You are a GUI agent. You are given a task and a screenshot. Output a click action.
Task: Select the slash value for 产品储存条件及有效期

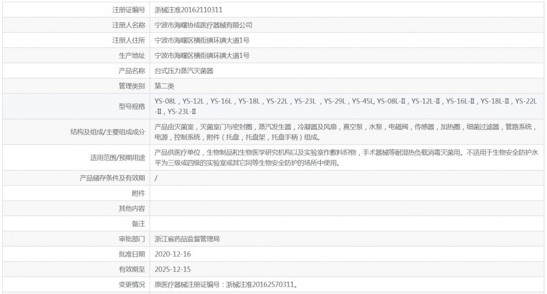click(x=156, y=178)
